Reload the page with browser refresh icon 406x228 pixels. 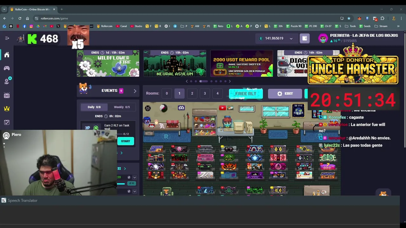click(20, 18)
